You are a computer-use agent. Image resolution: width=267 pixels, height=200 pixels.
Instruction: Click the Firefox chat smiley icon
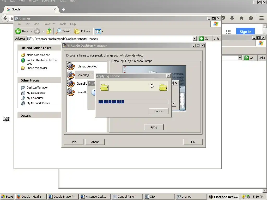point(251,18)
